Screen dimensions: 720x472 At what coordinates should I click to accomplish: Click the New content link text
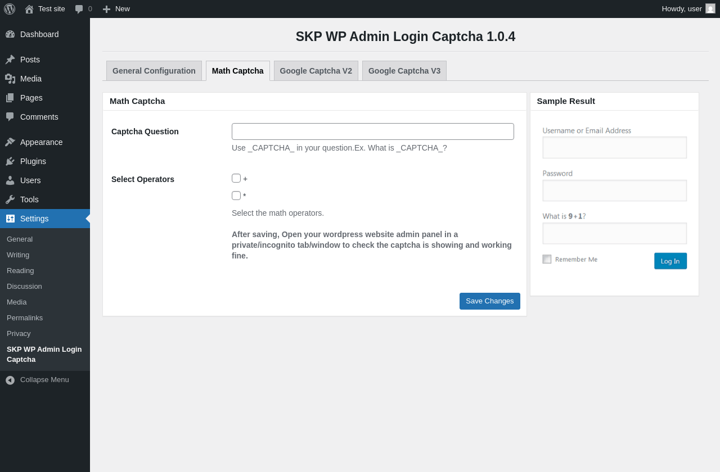(x=123, y=9)
